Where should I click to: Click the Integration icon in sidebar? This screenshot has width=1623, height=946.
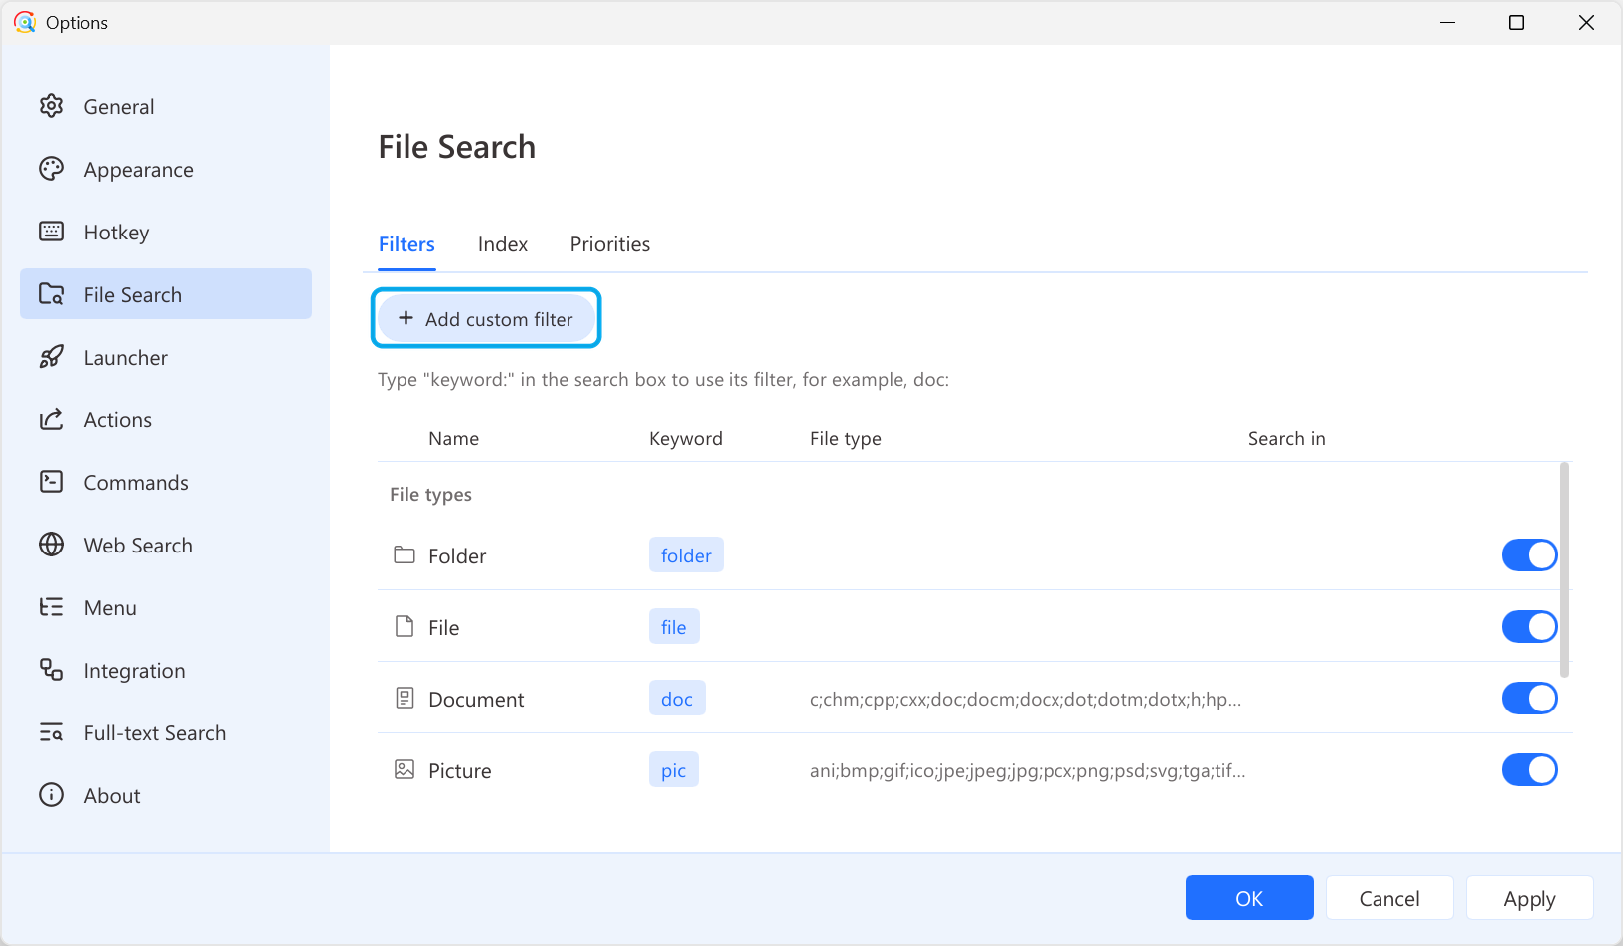pos(51,670)
